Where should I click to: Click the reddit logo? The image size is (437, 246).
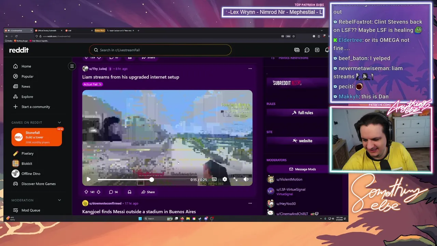[19, 50]
